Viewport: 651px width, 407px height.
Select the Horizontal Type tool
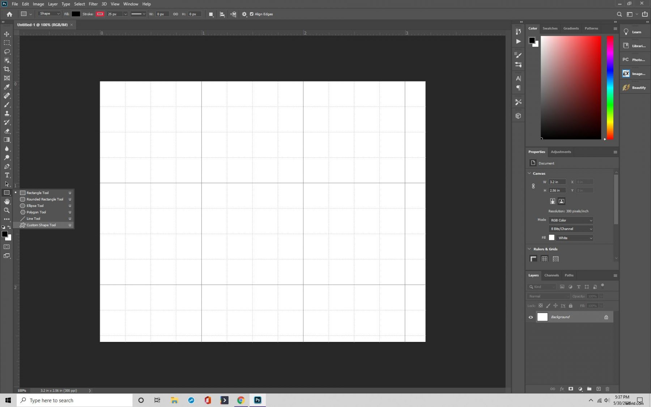7,175
